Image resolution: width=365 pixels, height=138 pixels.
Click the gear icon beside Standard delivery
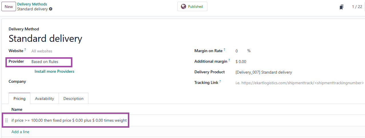51,9
